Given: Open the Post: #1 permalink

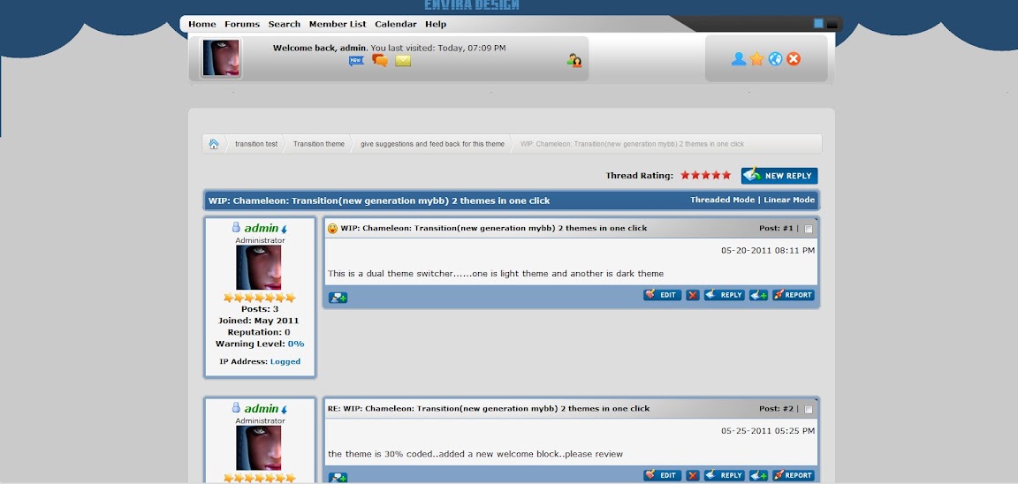Looking at the screenshot, I should coord(788,229).
